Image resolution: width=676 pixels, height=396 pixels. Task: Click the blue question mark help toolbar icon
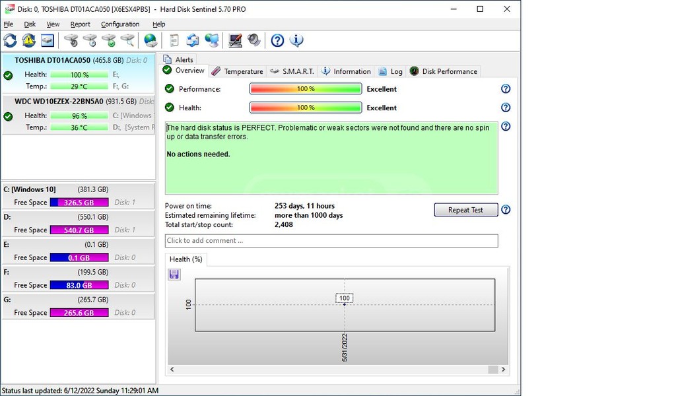pyautogui.click(x=277, y=40)
